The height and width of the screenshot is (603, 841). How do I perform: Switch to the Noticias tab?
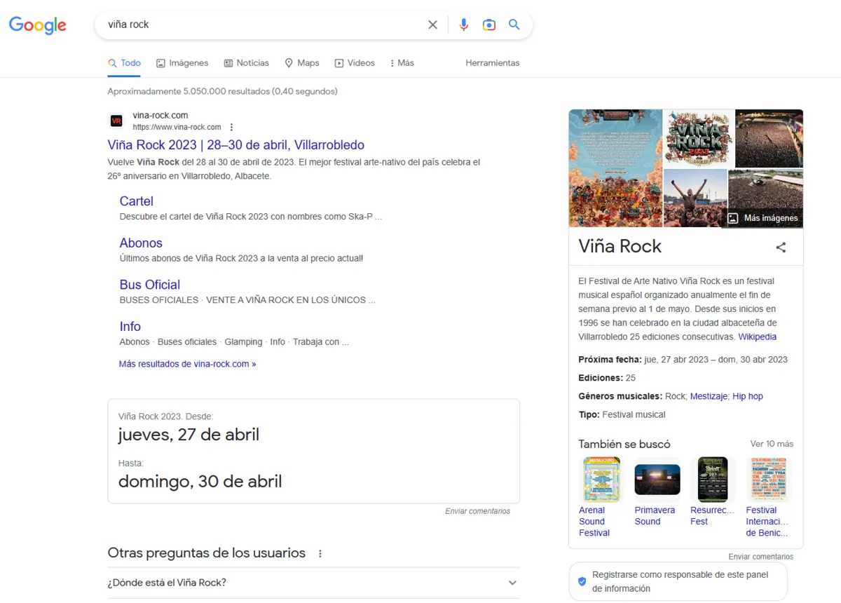pyautogui.click(x=246, y=63)
